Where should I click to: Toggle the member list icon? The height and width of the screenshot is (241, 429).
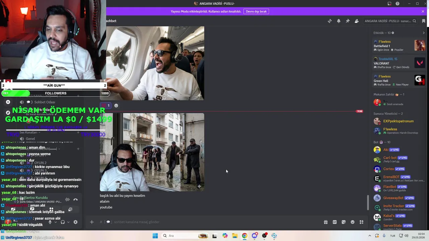(x=357, y=21)
